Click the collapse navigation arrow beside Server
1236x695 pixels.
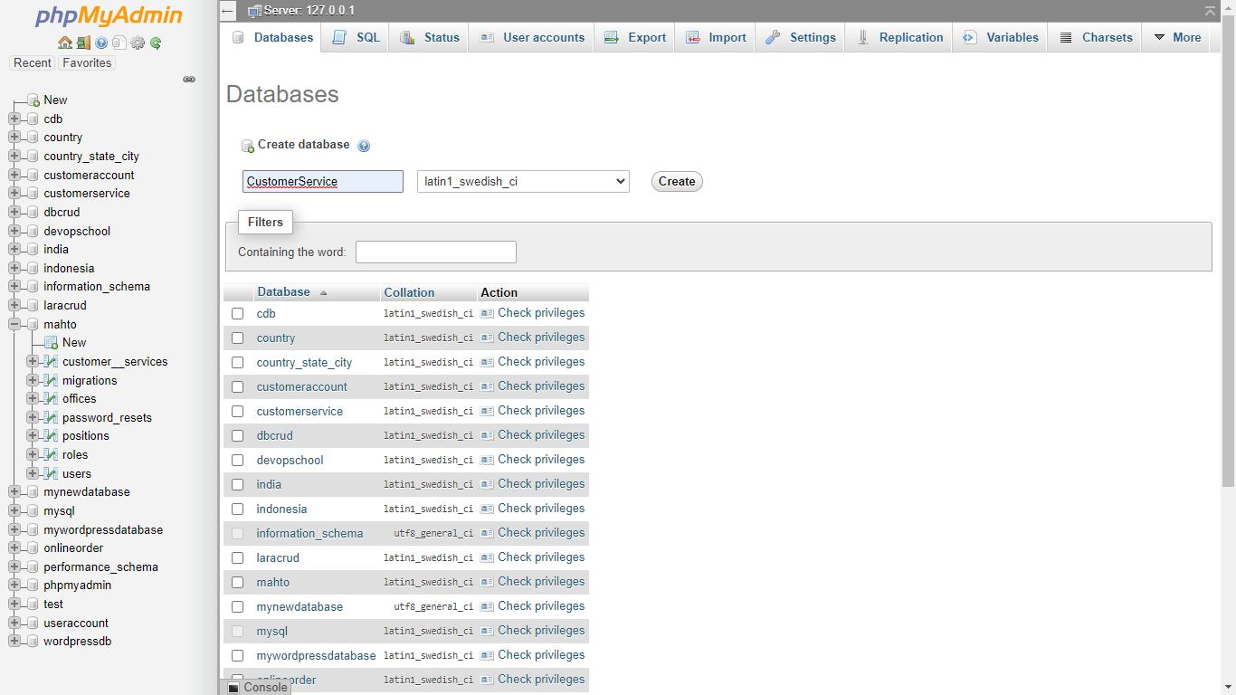point(228,11)
